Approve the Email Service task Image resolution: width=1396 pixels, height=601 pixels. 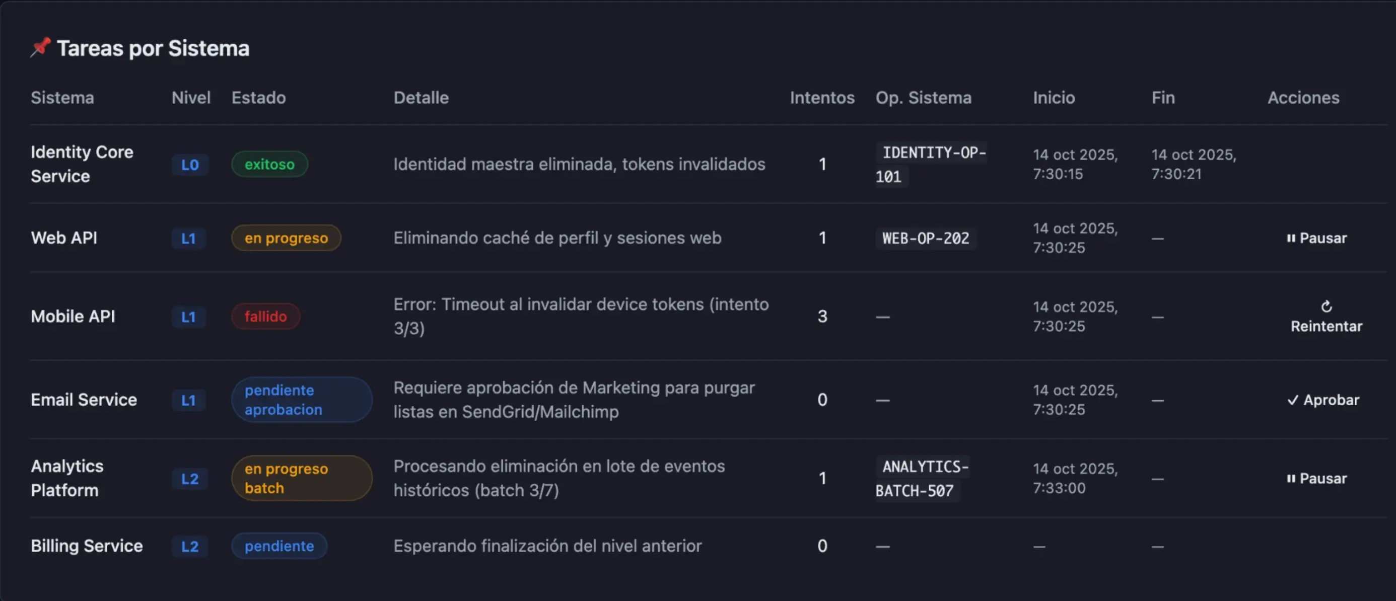point(1323,400)
